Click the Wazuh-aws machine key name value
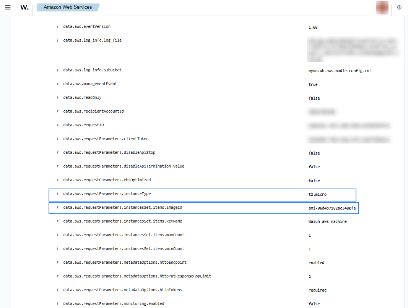 tap(327, 222)
